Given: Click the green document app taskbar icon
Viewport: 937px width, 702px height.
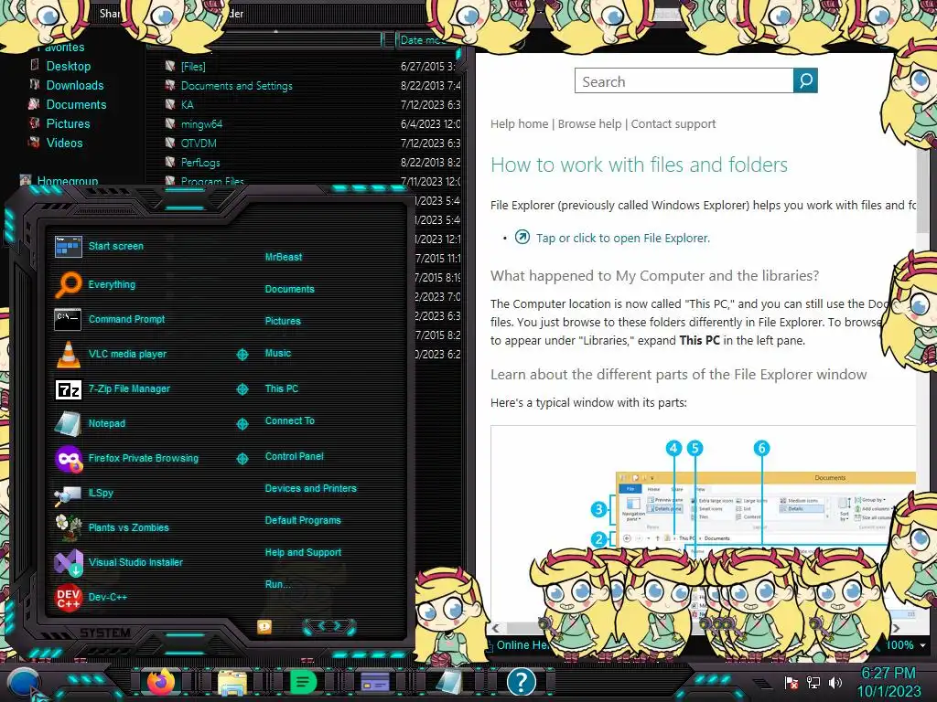Looking at the screenshot, I should click(304, 682).
